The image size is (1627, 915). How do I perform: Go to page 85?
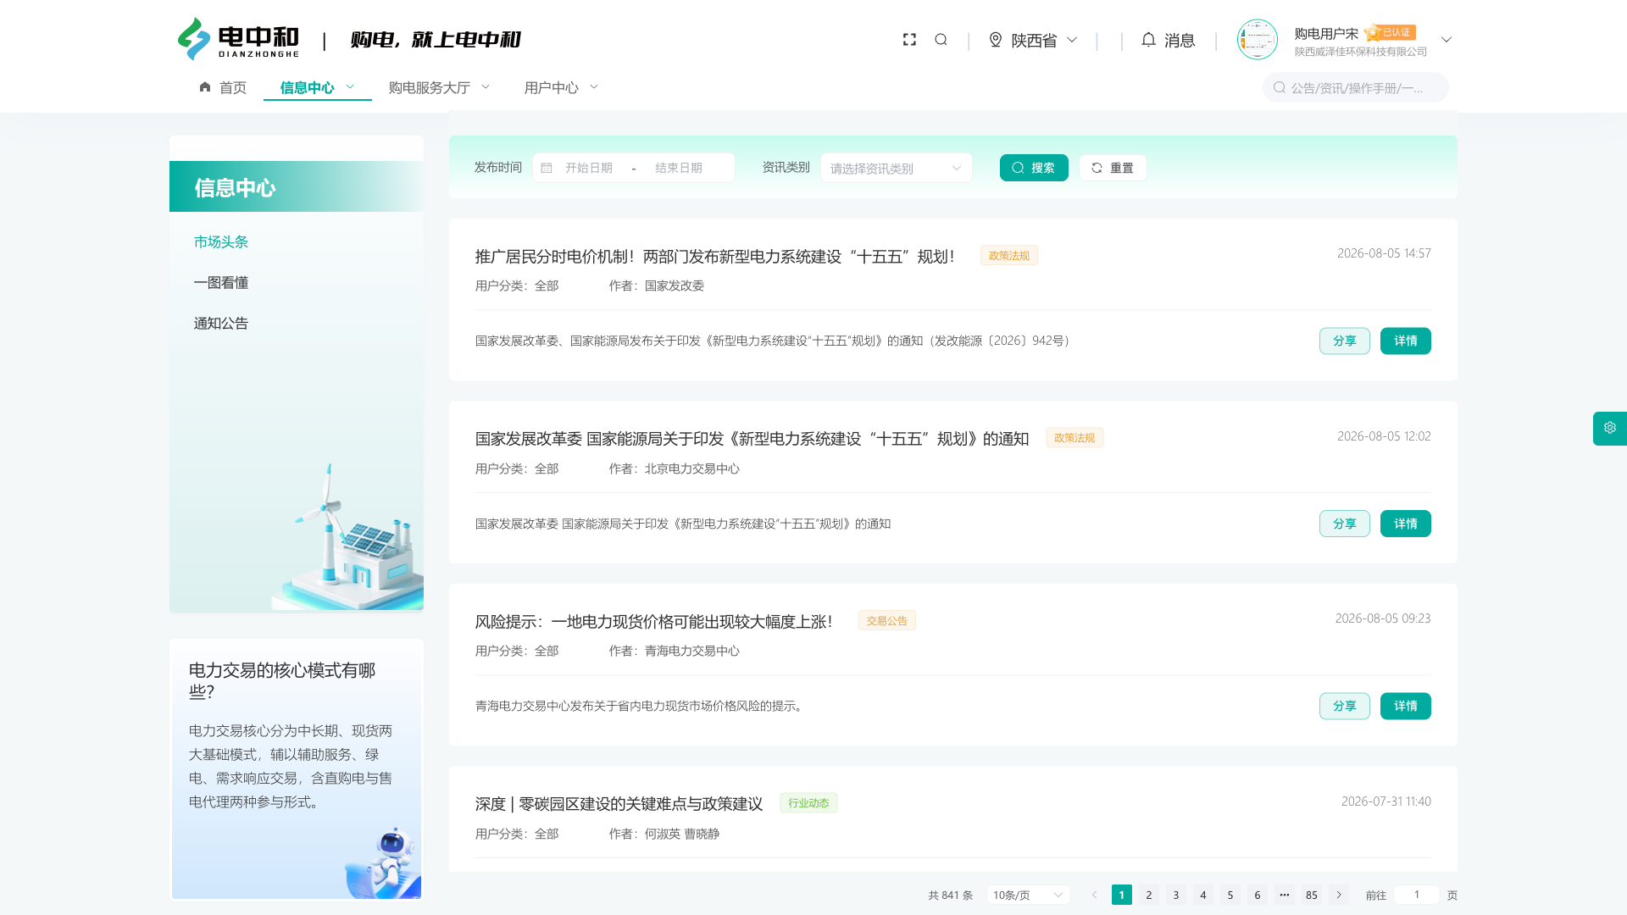coord(1312,895)
